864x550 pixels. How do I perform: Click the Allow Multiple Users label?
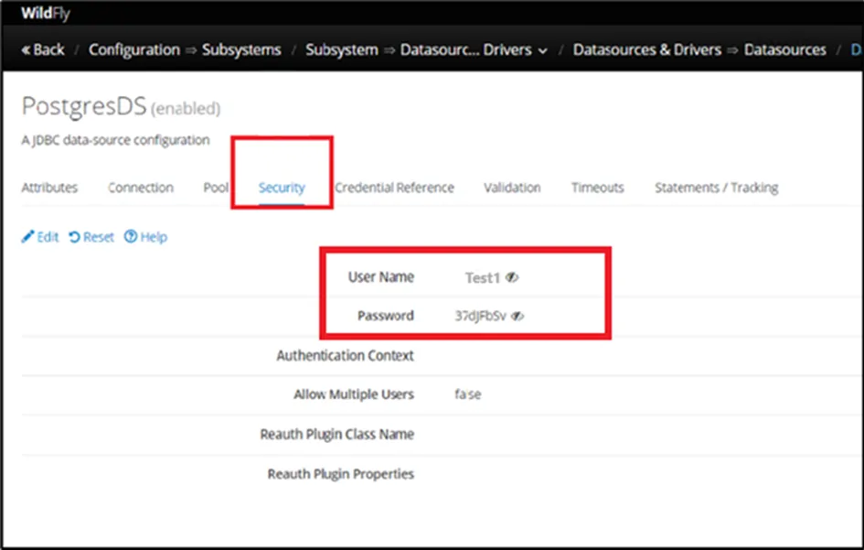(x=353, y=394)
